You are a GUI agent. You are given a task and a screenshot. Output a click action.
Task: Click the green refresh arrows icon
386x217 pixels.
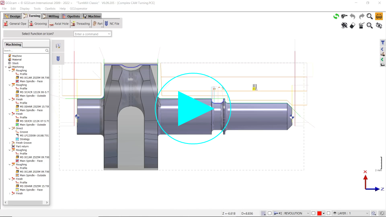tap(336, 16)
